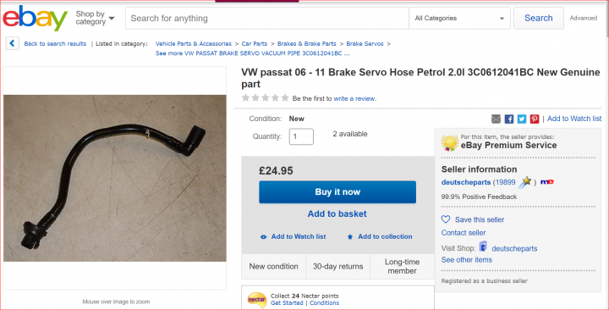The height and width of the screenshot is (310, 609).
Task: Click the eBay logo
Action: point(35,19)
